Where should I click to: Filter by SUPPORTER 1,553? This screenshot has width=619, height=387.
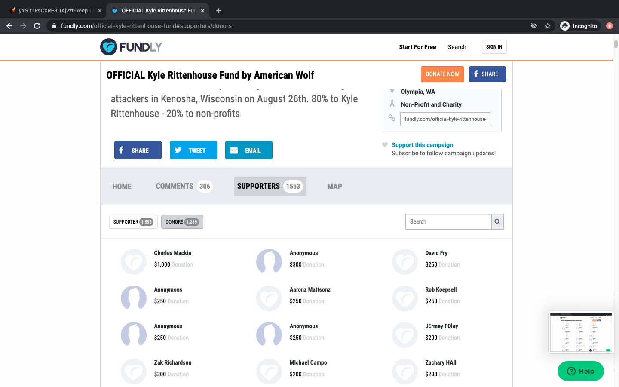click(133, 222)
